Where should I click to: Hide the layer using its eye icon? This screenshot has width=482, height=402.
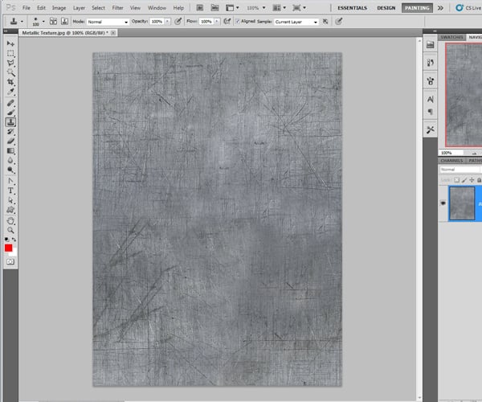tap(443, 203)
